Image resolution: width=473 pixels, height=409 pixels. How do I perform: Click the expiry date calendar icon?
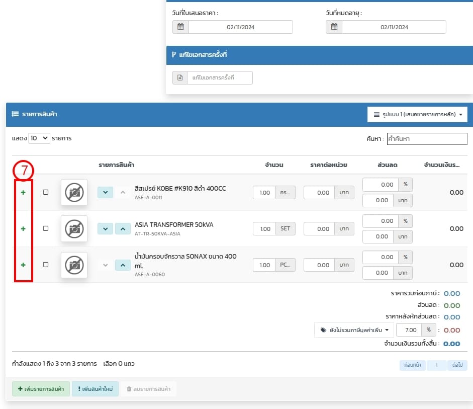tap(334, 27)
